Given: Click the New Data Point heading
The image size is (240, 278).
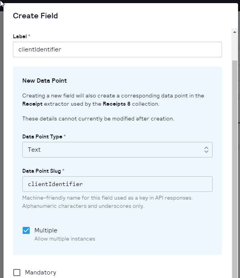Looking at the screenshot, I should (45, 81).
